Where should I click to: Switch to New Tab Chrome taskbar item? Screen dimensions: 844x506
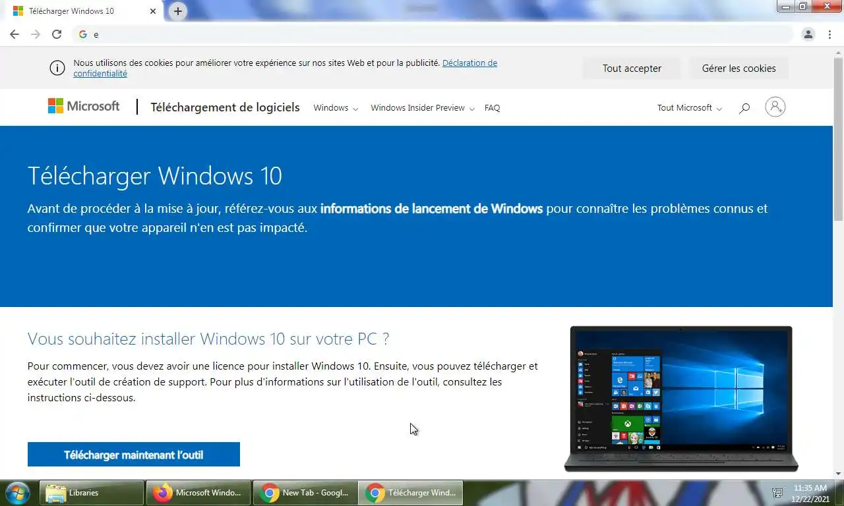[x=305, y=492]
